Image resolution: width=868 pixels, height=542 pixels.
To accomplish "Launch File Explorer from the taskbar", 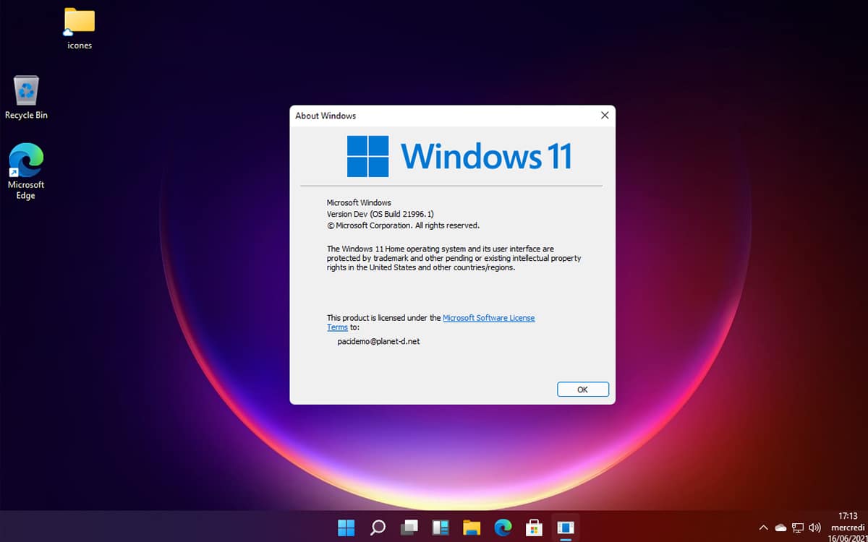I will pos(472,528).
